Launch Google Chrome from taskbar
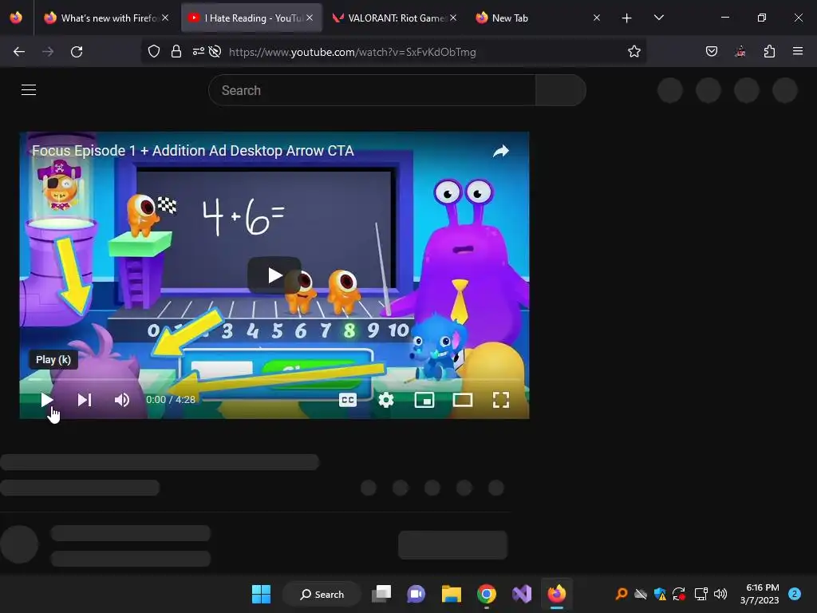 (x=486, y=594)
